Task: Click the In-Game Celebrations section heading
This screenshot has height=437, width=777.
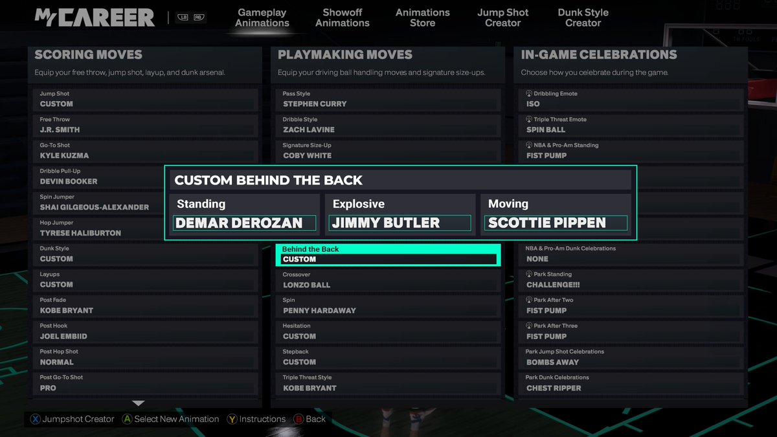Action: pyautogui.click(x=599, y=55)
